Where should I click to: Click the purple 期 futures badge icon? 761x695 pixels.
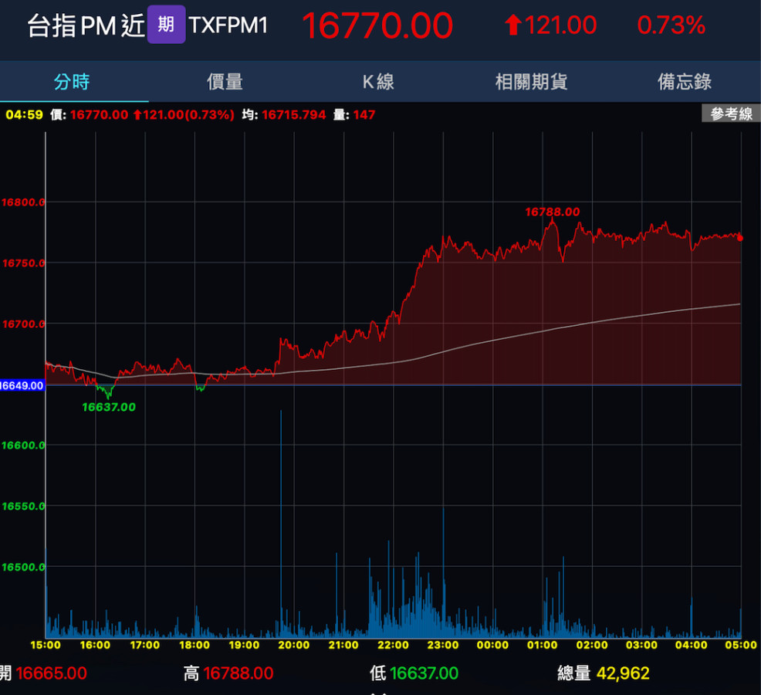[x=166, y=25]
